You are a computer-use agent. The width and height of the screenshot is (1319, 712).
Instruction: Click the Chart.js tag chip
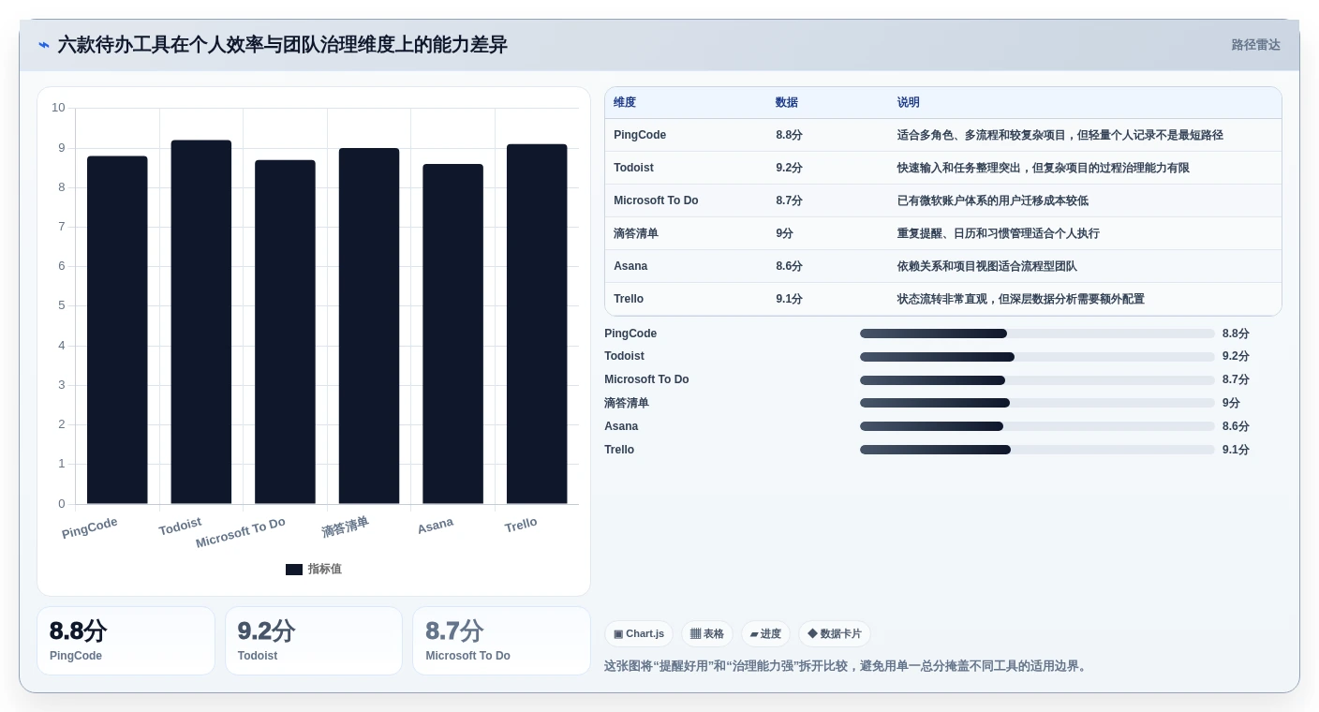(x=639, y=634)
